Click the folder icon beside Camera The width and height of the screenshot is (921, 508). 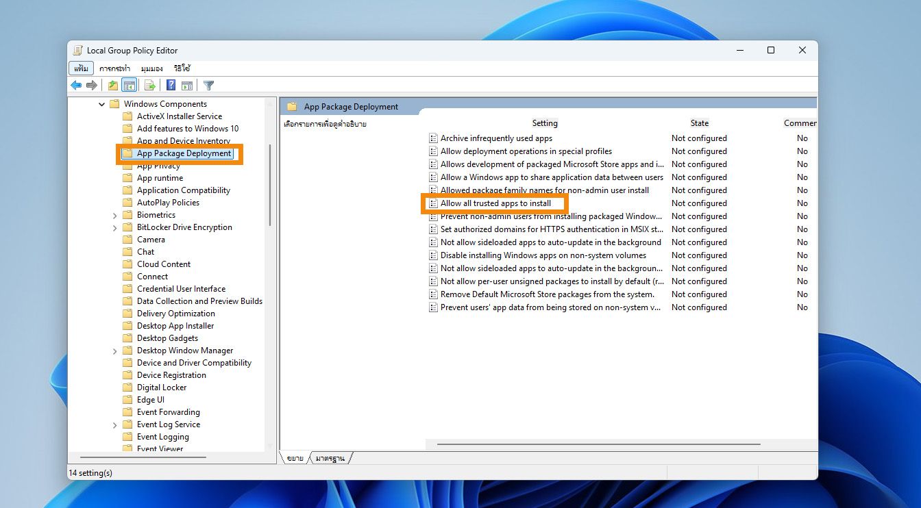coord(127,240)
